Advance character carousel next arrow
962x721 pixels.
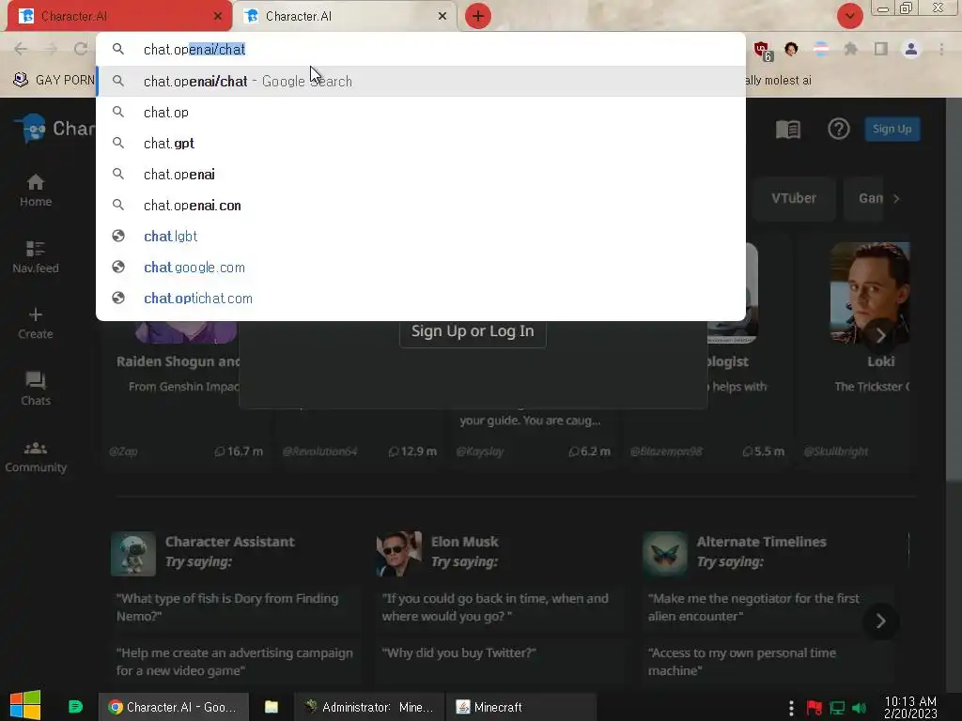tap(881, 335)
